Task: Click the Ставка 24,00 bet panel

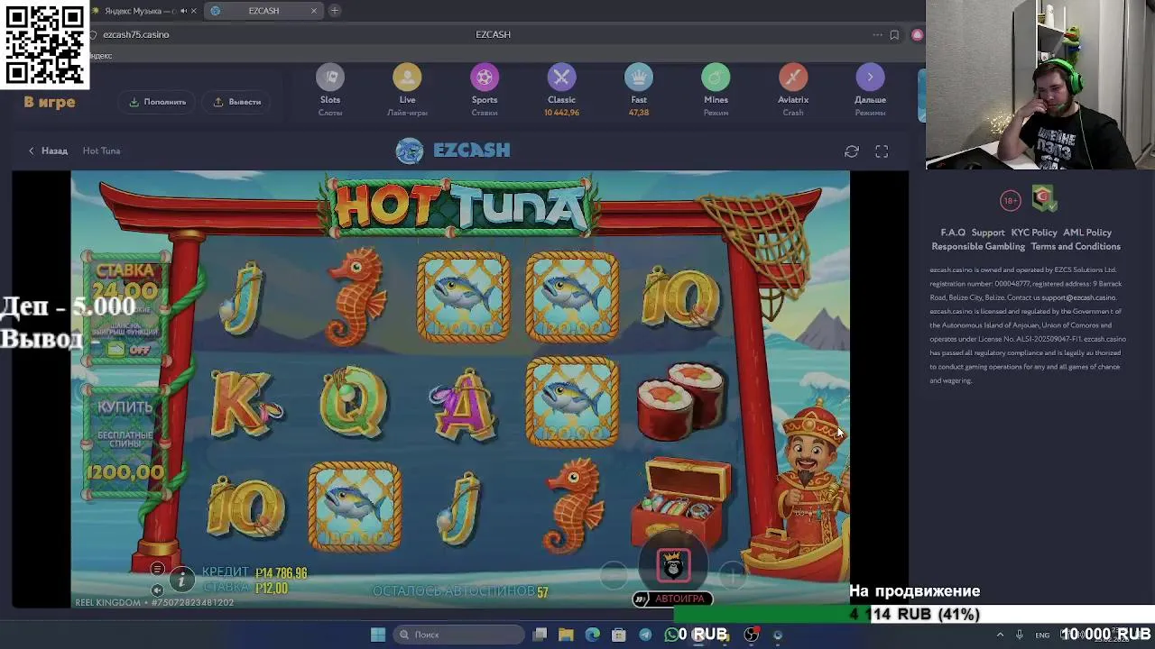Action: (125, 306)
